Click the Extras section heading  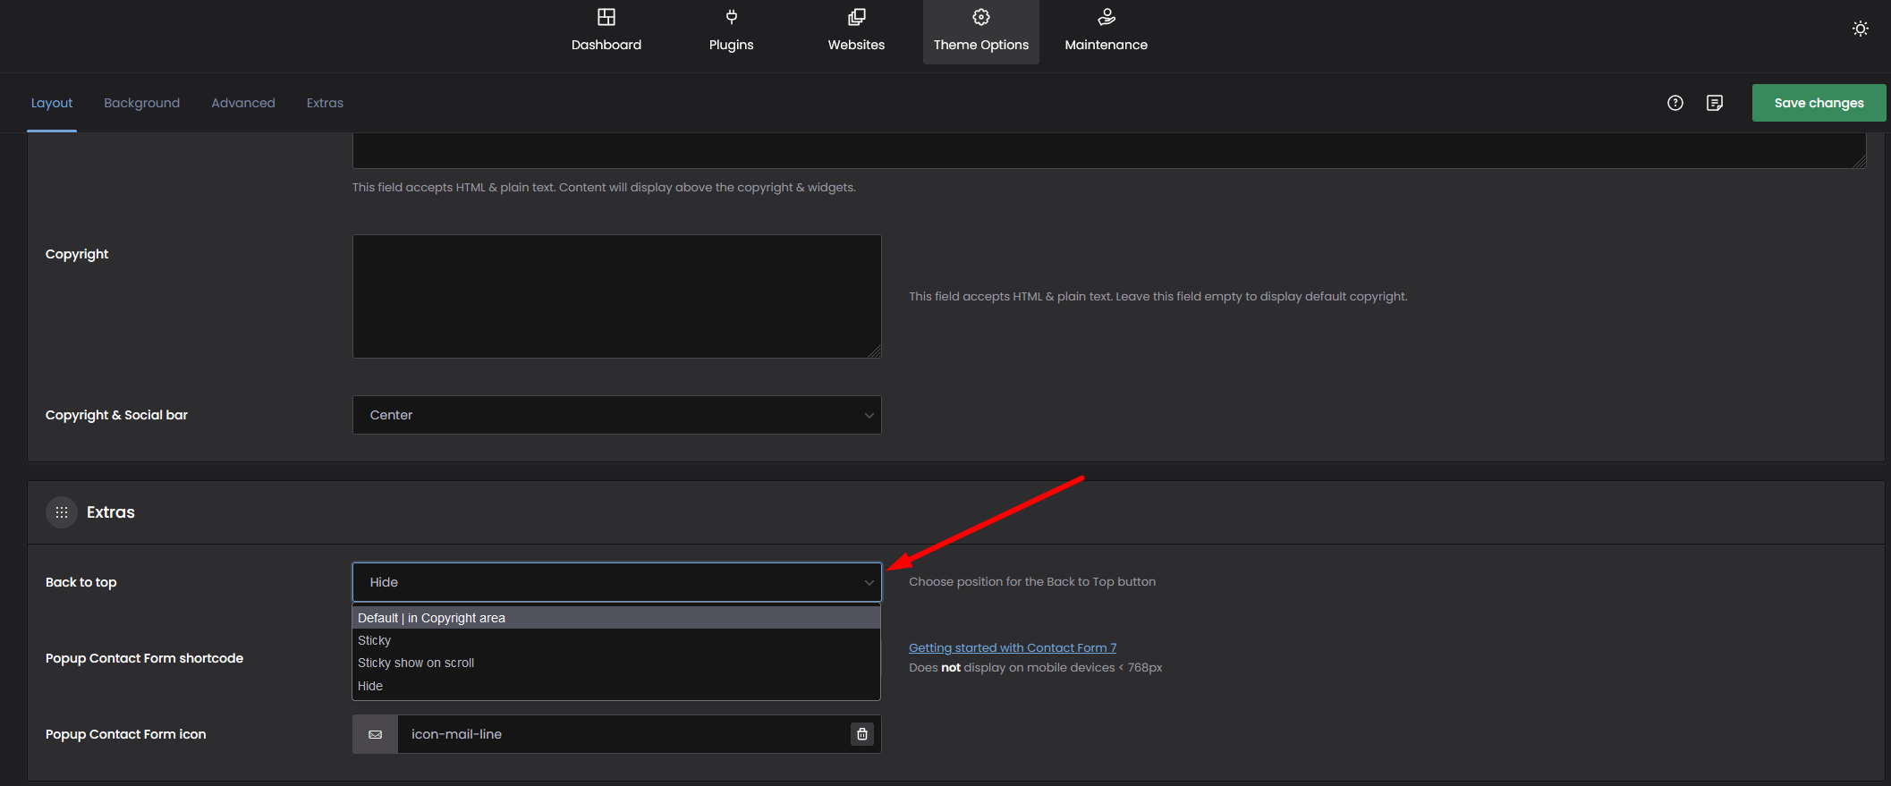click(x=111, y=512)
